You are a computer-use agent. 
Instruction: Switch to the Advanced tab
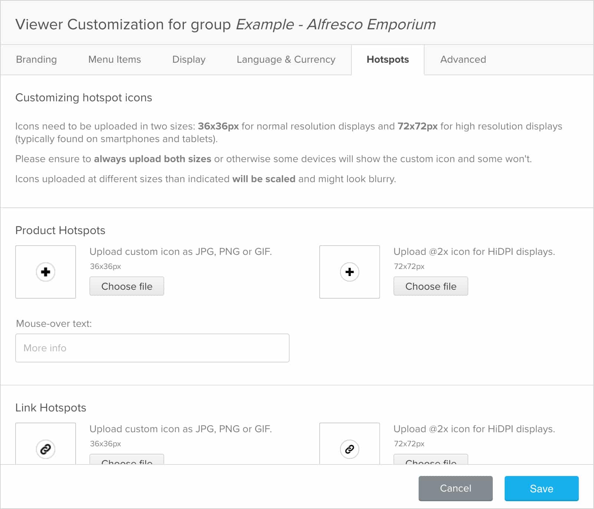pos(463,60)
